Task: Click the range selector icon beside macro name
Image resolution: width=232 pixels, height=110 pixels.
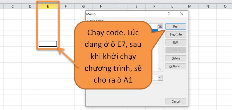Action: [160, 26]
